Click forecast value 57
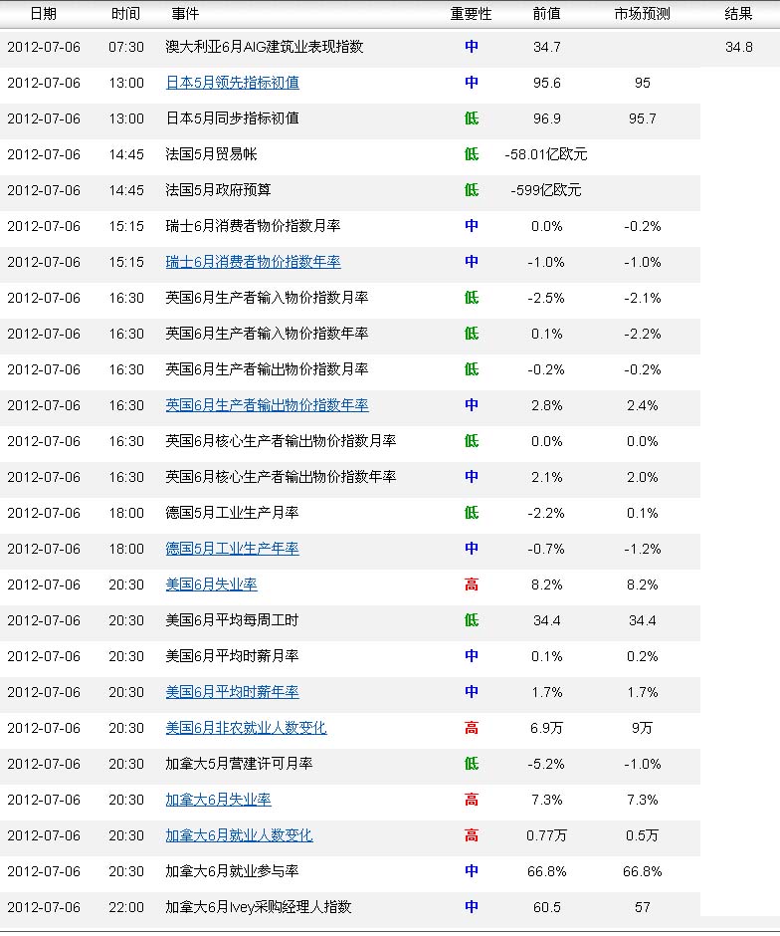The image size is (780, 936). coord(643,907)
